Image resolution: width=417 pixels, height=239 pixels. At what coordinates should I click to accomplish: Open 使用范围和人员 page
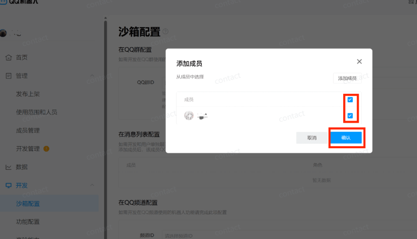tap(36, 112)
